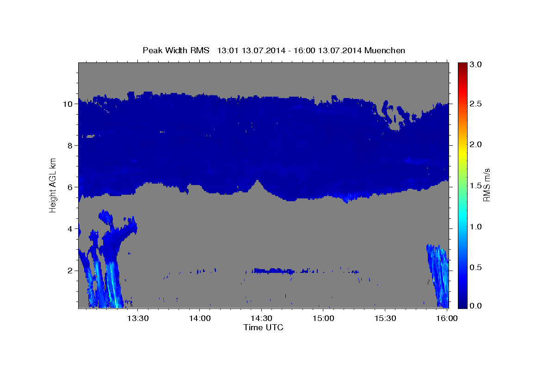Click the plot title "Peak Width RMS"
Image resolution: width=555 pixels, height=370 pixels.
176,50
